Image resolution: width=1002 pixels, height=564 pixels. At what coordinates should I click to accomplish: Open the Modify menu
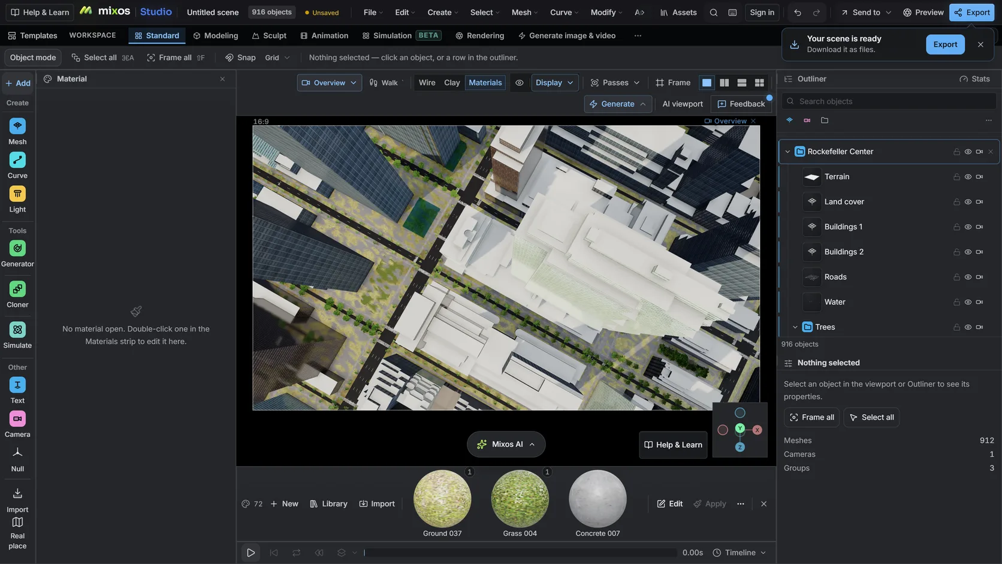point(606,13)
